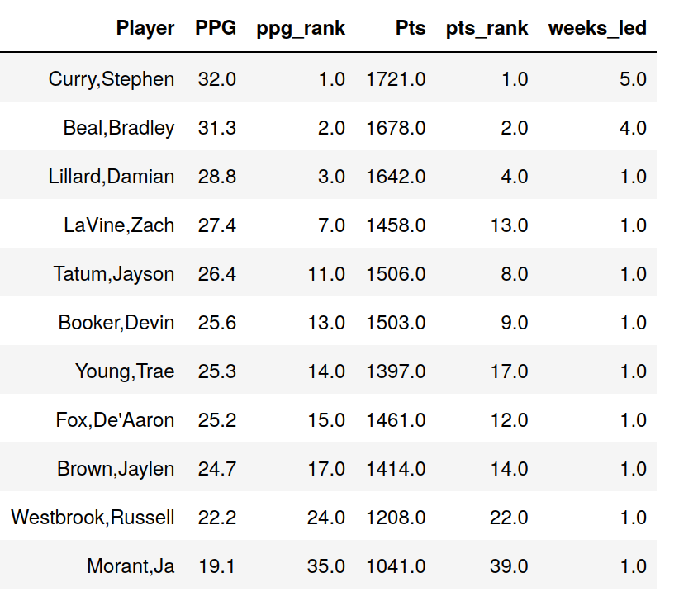
Task: Click the Westbrook,Russell name cell
Action: pyautogui.click(x=93, y=518)
